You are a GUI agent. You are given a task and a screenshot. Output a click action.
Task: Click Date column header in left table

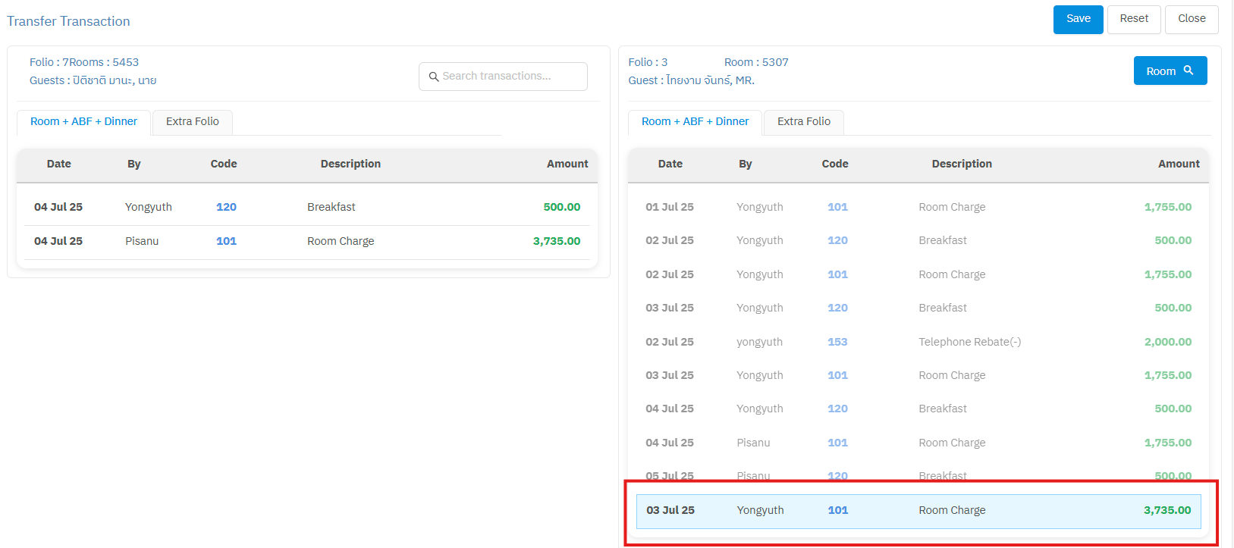pos(59,164)
